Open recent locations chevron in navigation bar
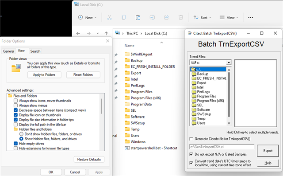The image size is (283, 176). [98, 33]
